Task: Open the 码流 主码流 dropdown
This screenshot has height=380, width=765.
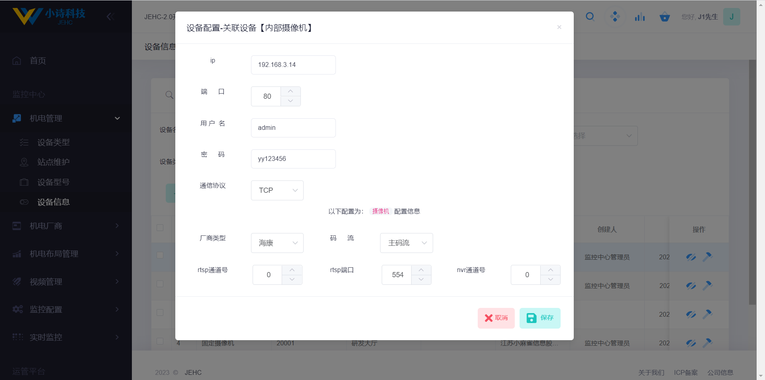Action: [406, 243]
